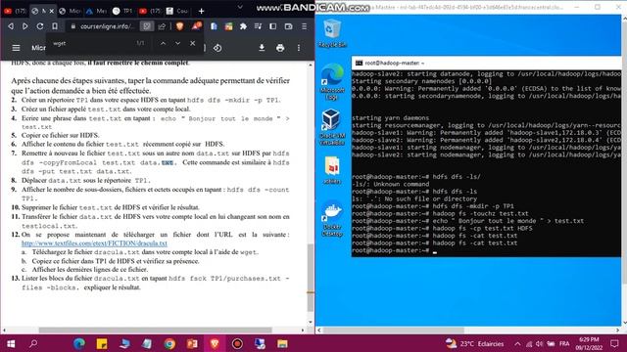Click remote desktop horizontal scrollbar thumb
Image resolution: width=627 pixels, height=352 pixels.
(394, 330)
